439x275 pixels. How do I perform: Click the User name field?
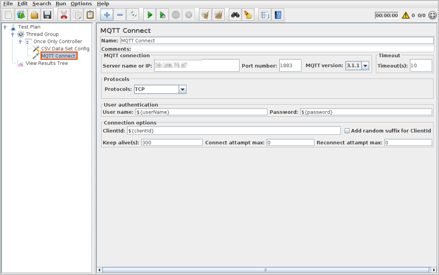point(202,112)
